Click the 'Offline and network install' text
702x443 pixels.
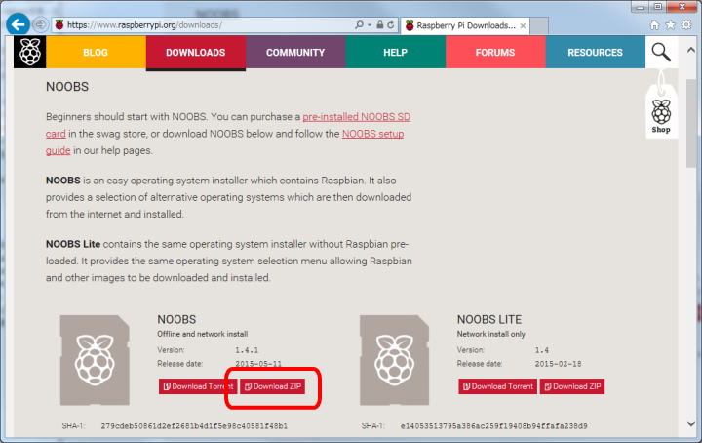pos(203,334)
